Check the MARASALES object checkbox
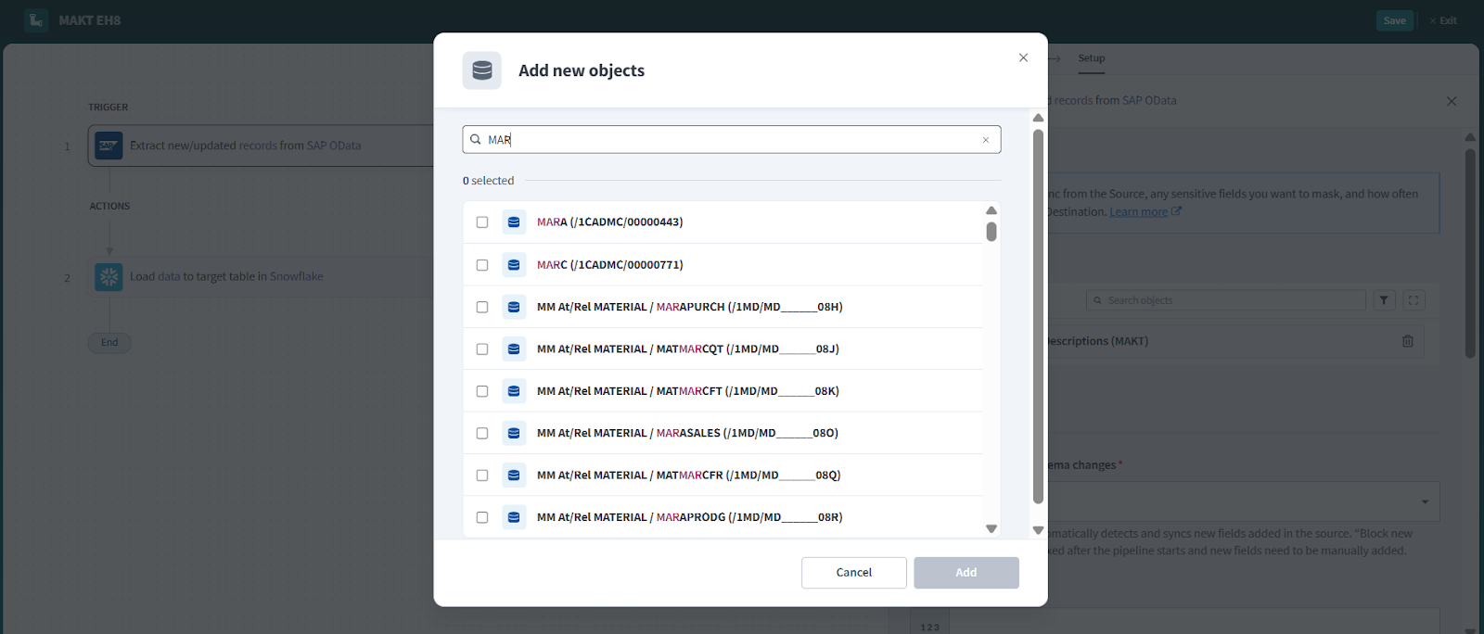 click(x=482, y=433)
